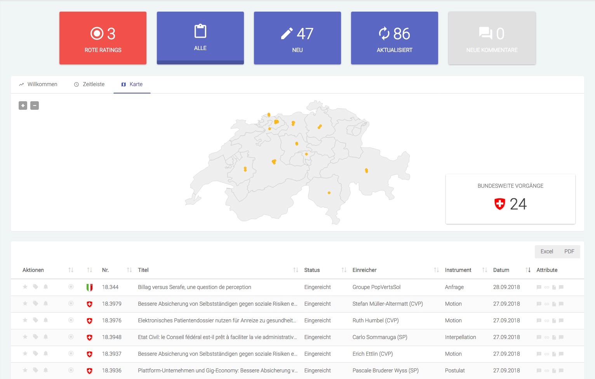Sort by Instrument using its sort arrows

(484, 270)
